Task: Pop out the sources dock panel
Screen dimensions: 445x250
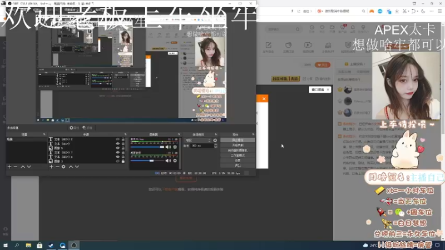Action: [126, 134]
